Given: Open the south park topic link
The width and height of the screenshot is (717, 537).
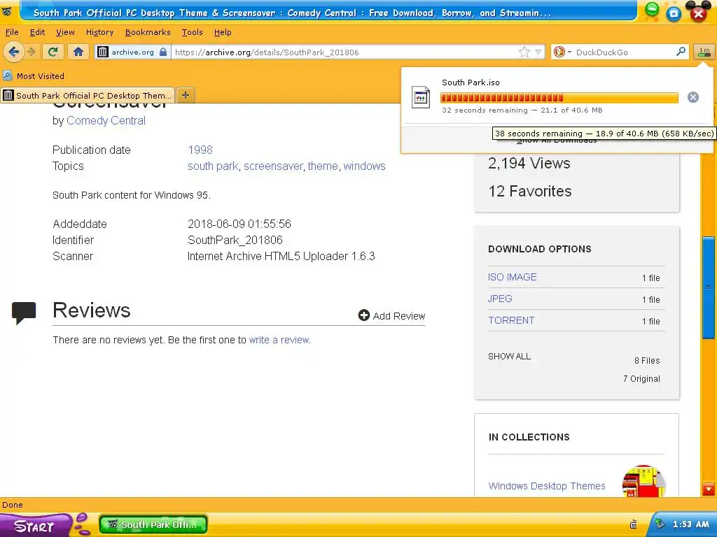Looking at the screenshot, I should (x=213, y=166).
